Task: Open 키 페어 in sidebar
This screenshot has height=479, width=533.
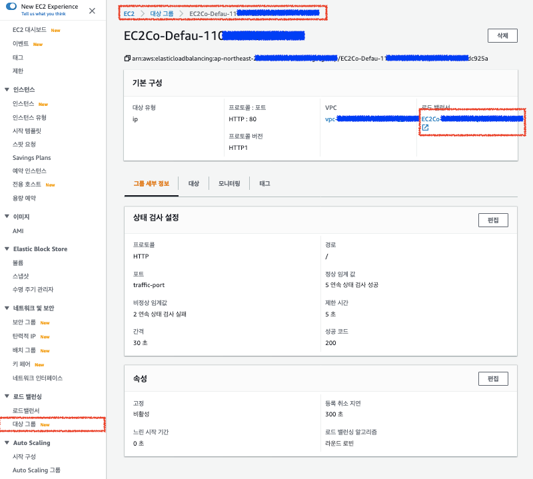Action: point(21,364)
